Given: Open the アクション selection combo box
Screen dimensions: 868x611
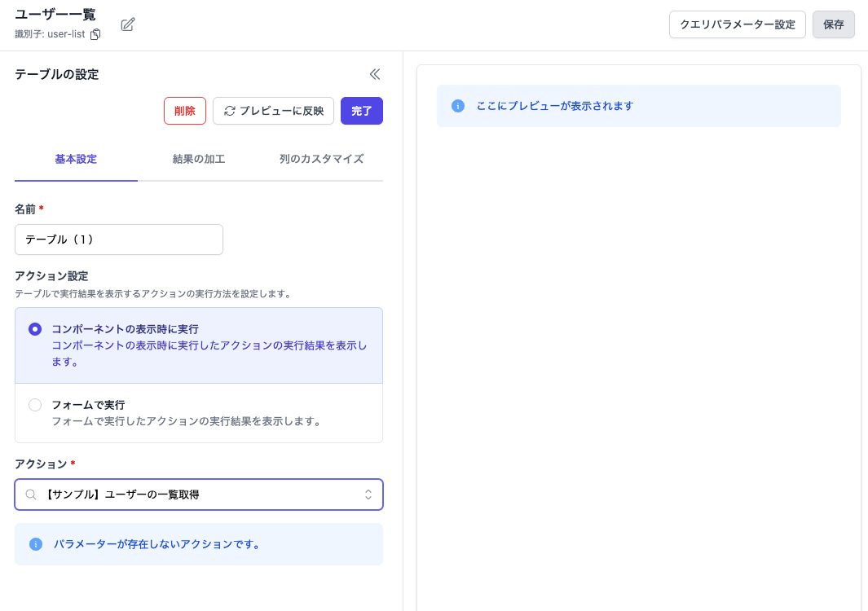Looking at the screenshot, I should coord(199,495).
